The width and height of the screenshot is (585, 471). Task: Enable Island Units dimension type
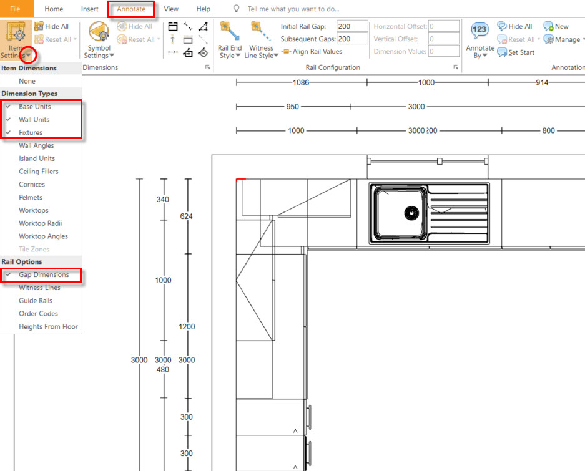click(x=41, y=158)
